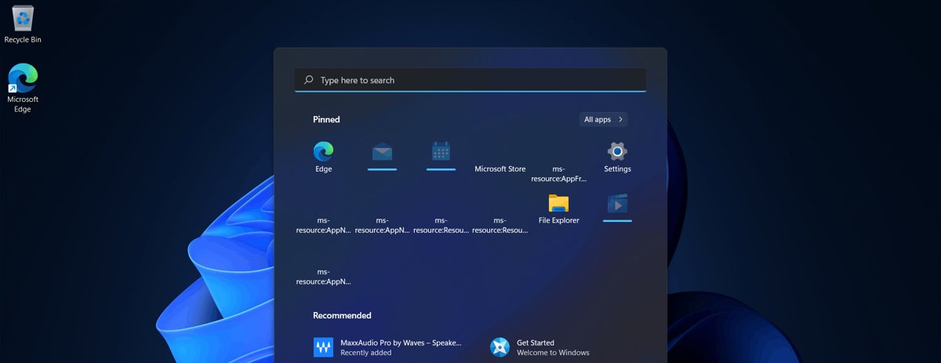The width and height of the screenshot is (941, 363).
Task: Open the pinned Movies & TV app
Action: point(618,208)
